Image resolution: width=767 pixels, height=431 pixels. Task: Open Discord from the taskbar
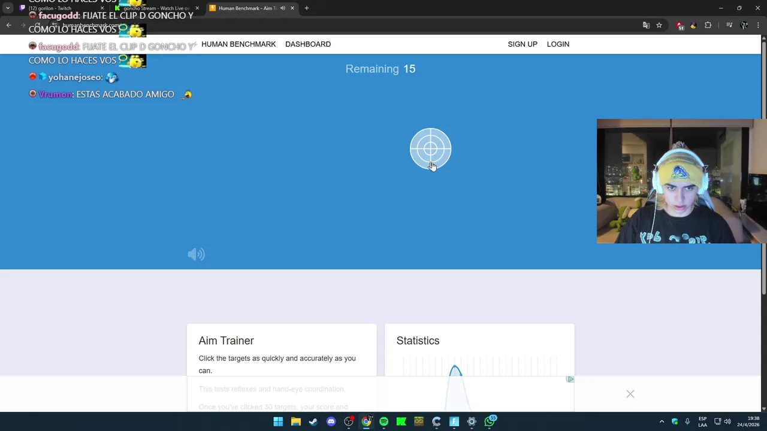331,421
